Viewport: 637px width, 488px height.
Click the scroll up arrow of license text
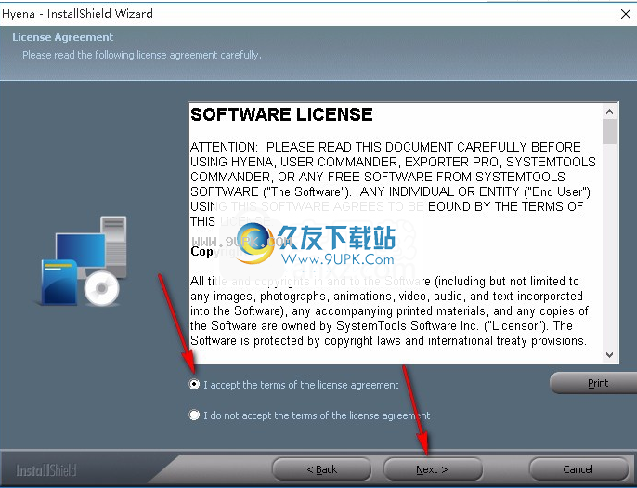point(609,111)
